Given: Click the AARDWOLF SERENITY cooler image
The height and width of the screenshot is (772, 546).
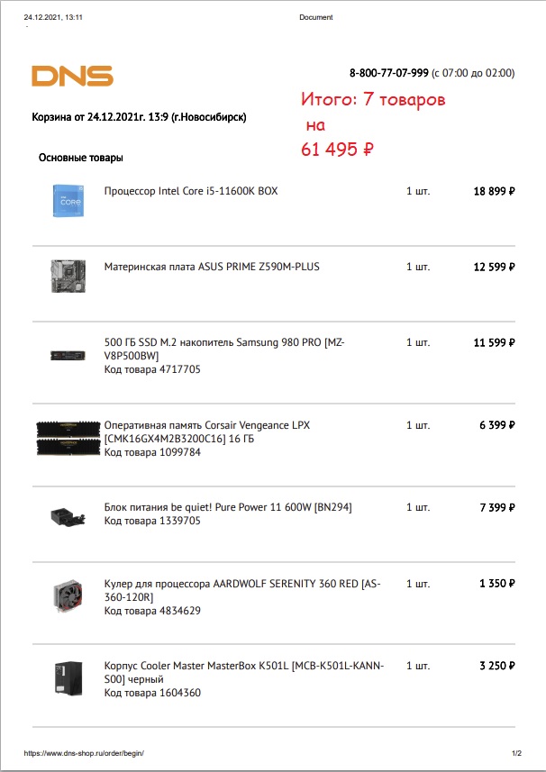Looking at the screenshot, I should (x=68, y=595).
